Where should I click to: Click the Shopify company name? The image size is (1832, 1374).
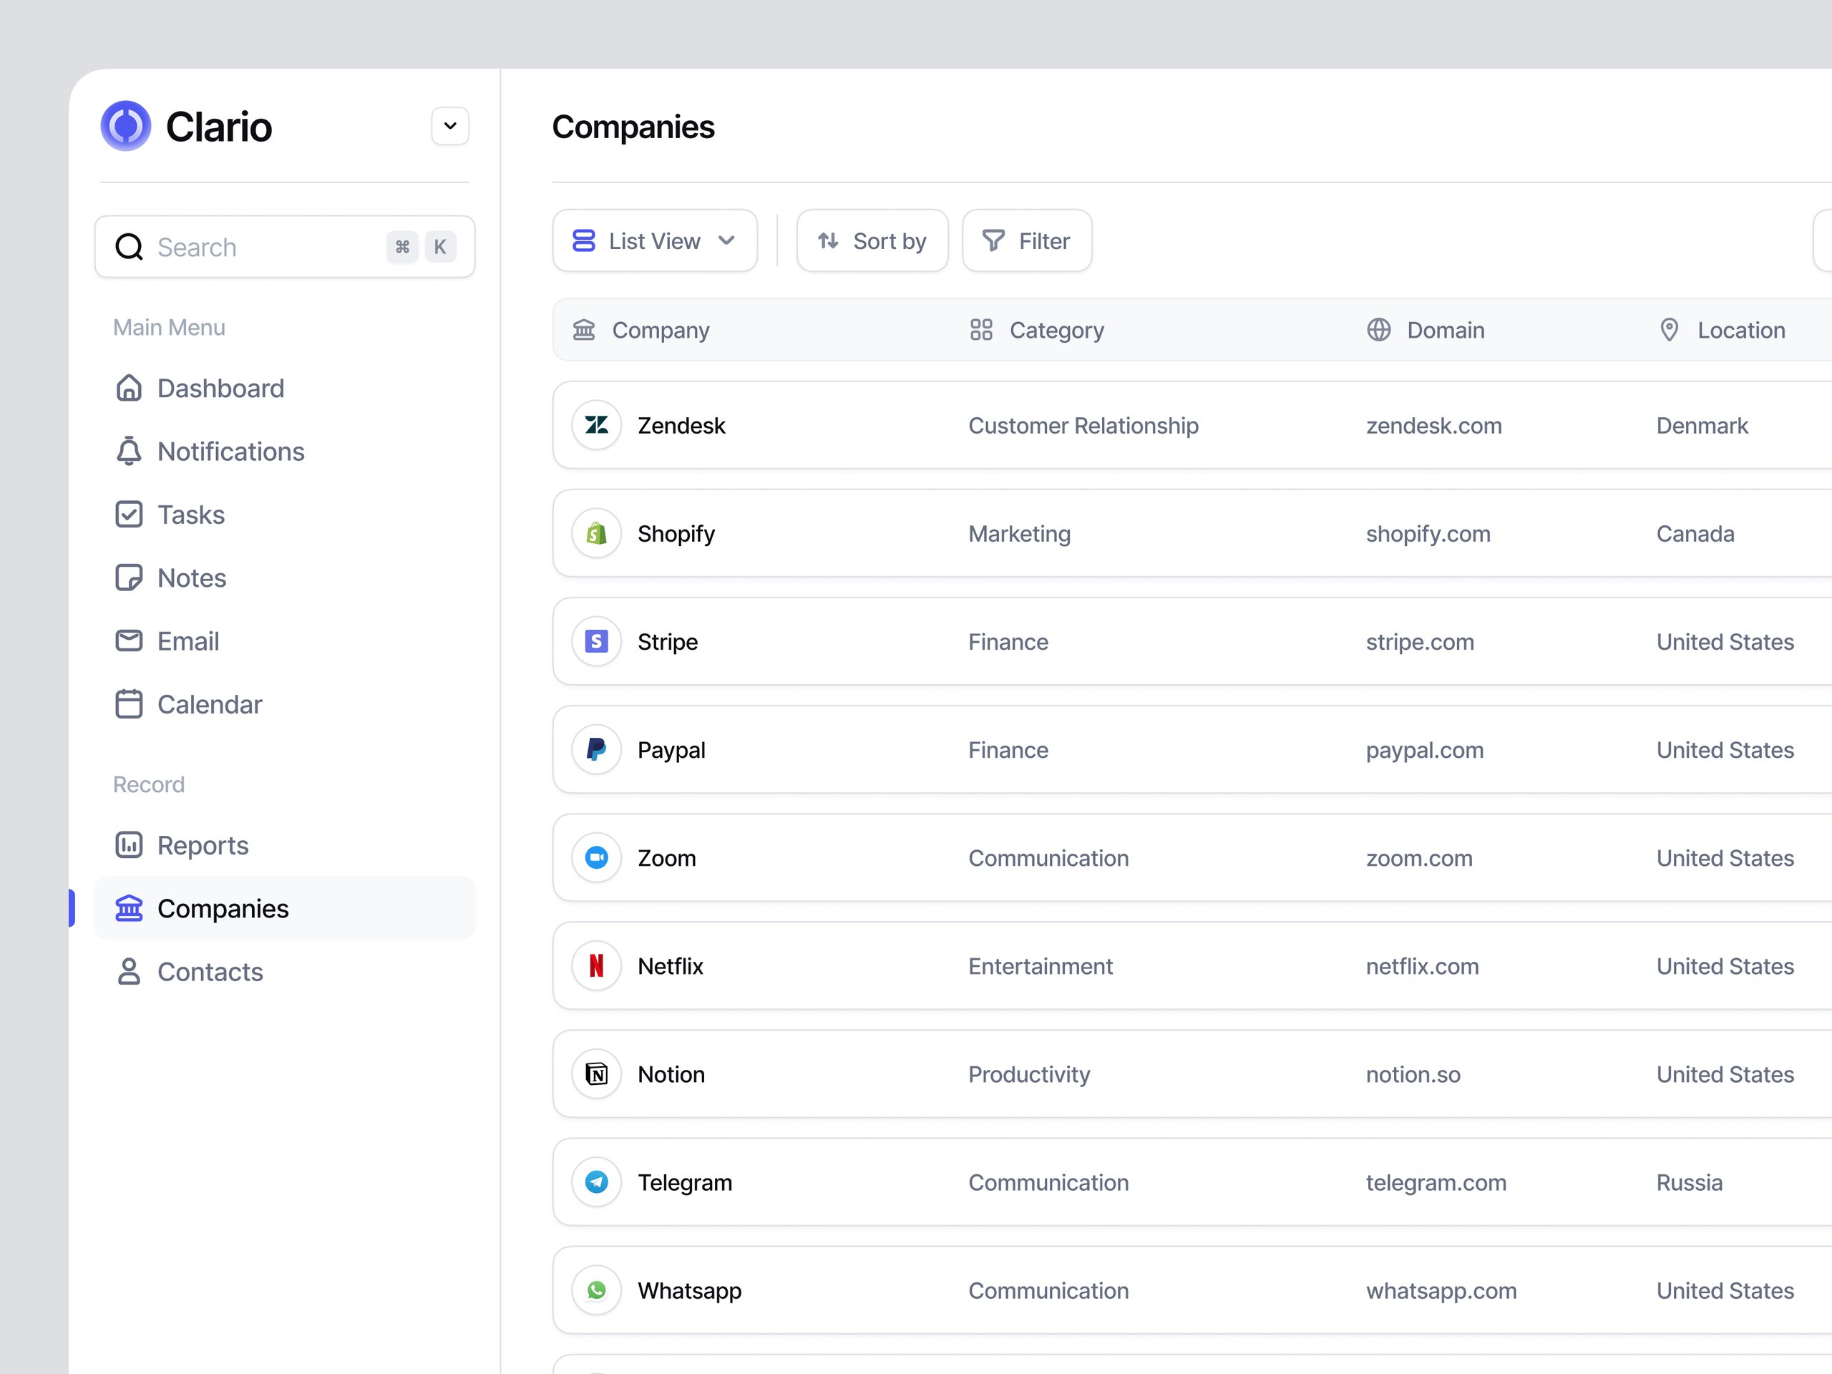pyautogui.click(x=676, y=534)
